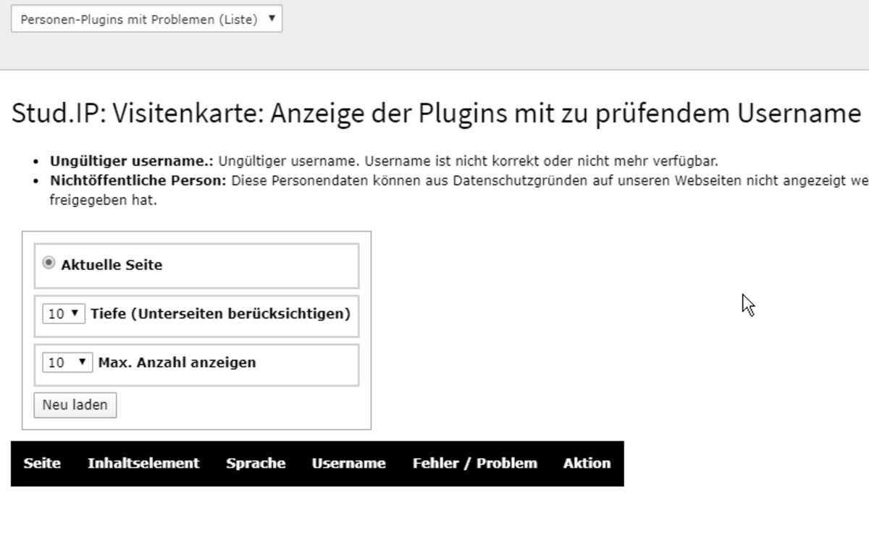Click the Stud.IP Visitenkarte page heading

pos(436,114)
